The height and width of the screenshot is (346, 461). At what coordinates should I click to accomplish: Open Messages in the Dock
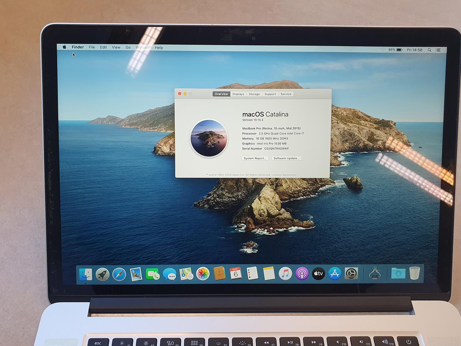(170, 275)
